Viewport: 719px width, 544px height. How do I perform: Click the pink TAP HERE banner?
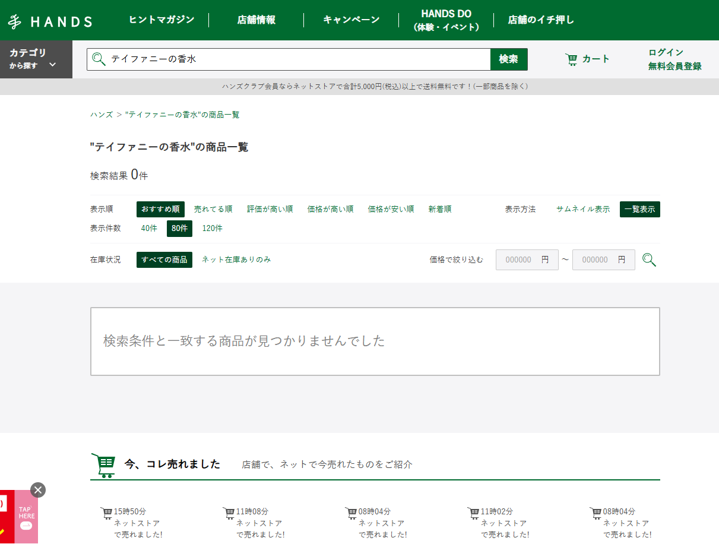[26, 517]
